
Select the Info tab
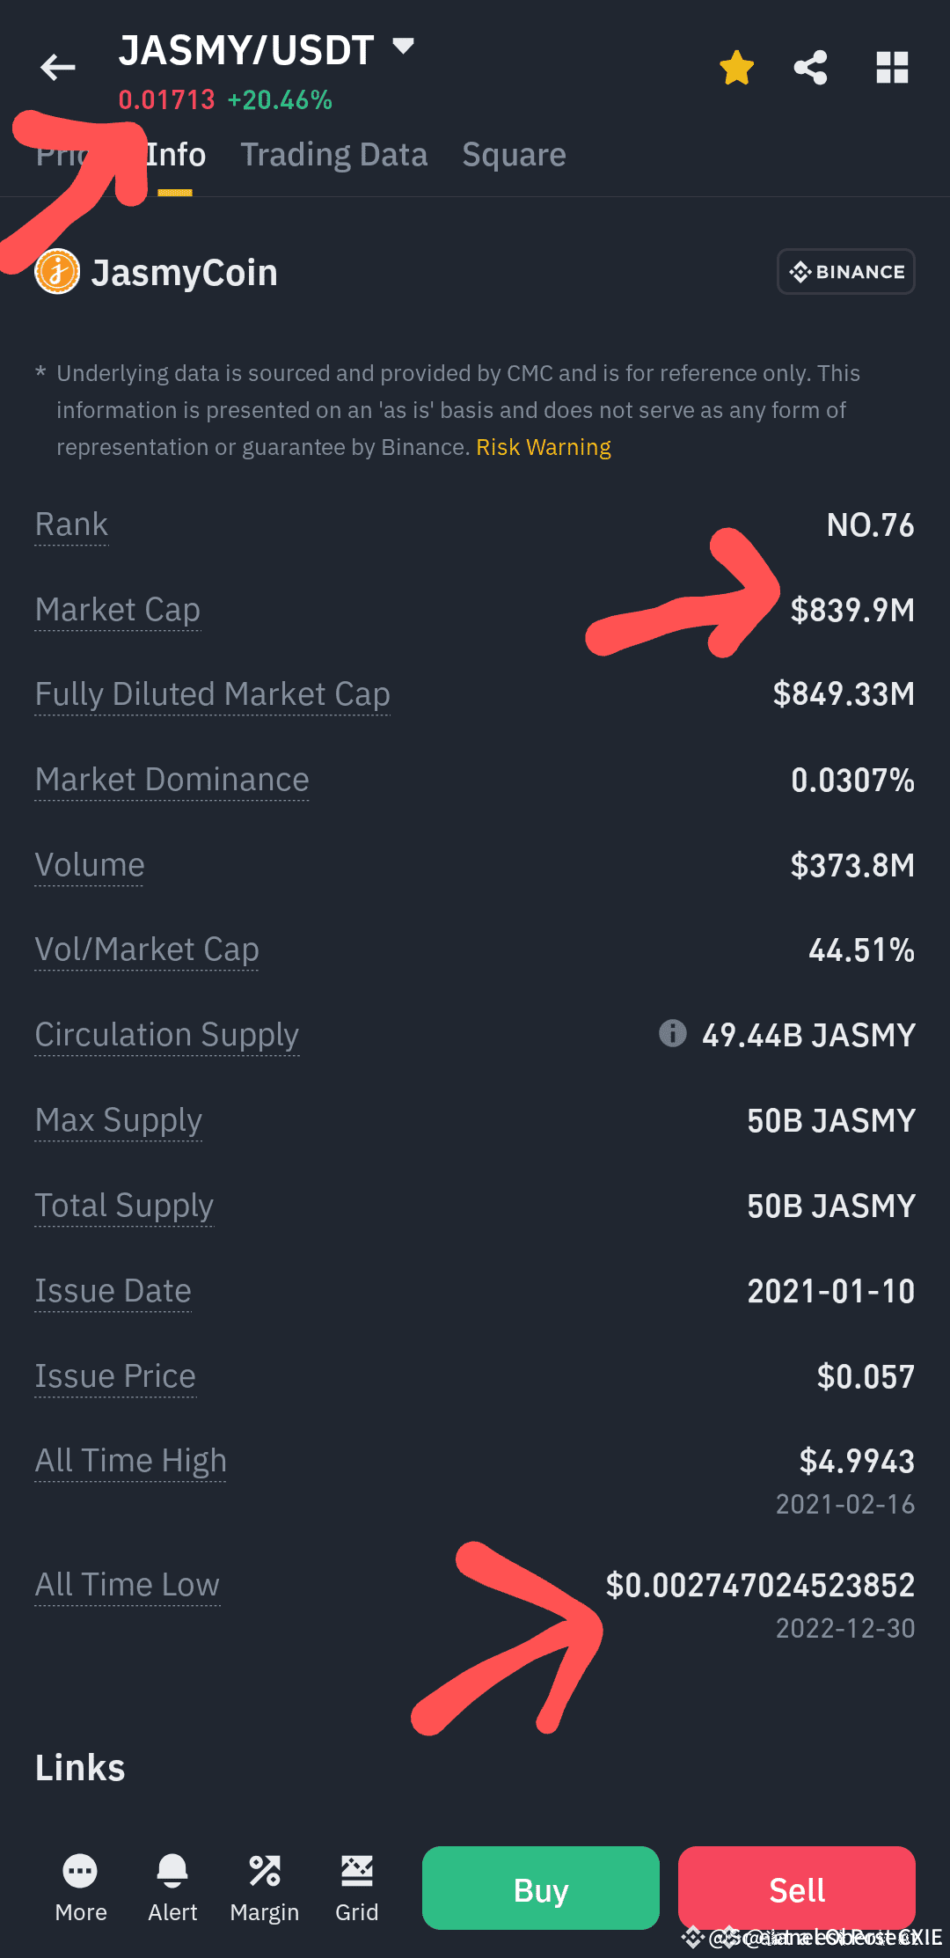pos(176,155)
